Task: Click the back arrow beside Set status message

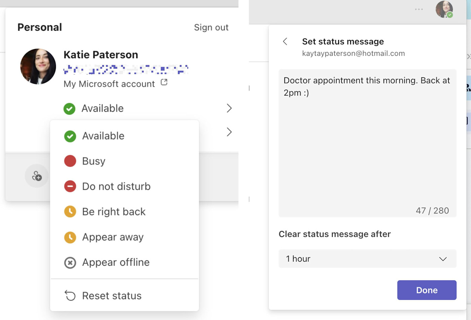Action: (x=285, y=41)
